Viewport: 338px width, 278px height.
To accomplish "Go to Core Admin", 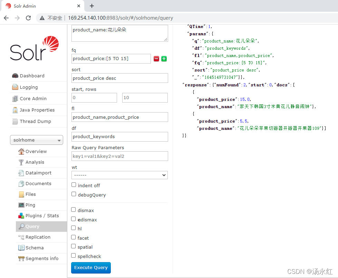I will pyautogui.click(x=33, y=98).
